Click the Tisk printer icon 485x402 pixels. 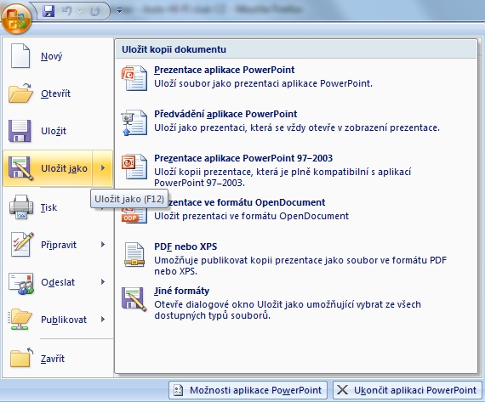click(x=21, y=207)
